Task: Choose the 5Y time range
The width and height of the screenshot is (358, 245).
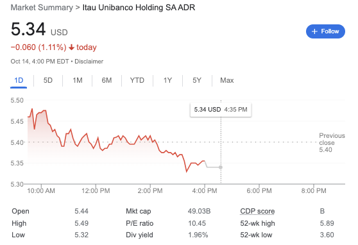Action: (x=197, y=80)
